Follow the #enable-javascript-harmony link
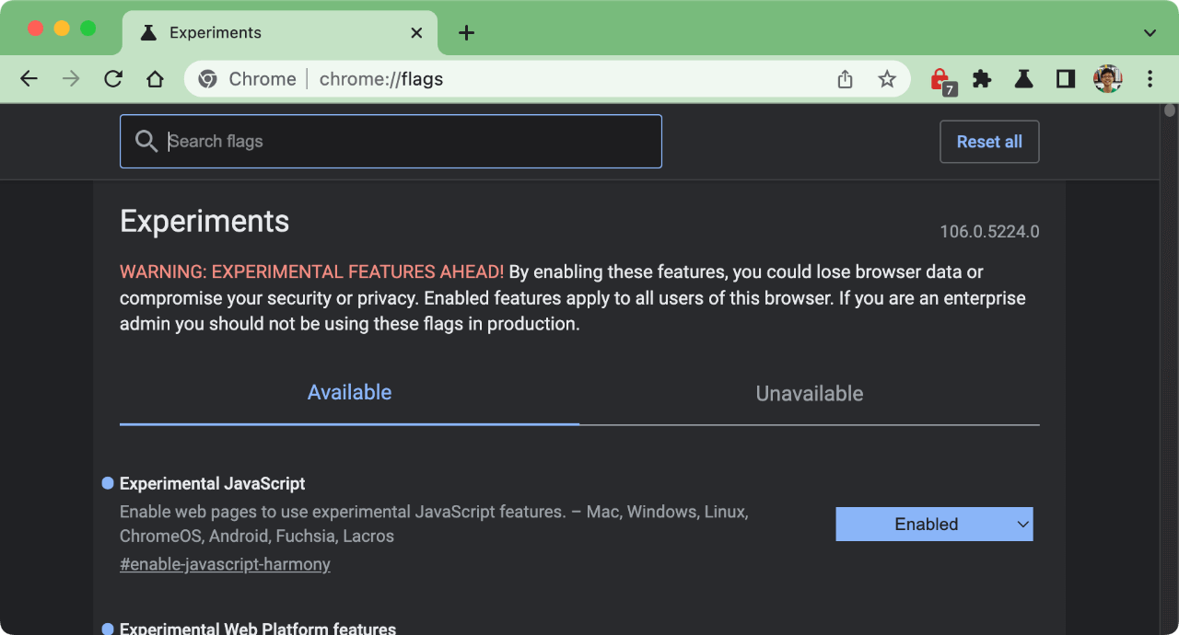 [x=225, y=564]
